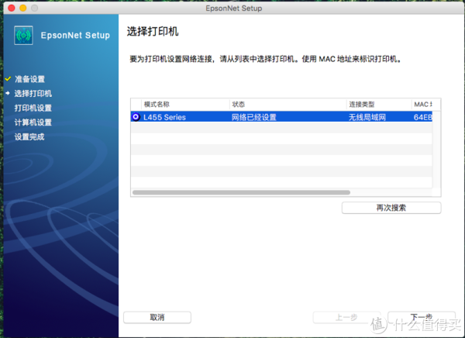Click the yellow checkmark beside 准备设置
Image resolution: width=465 pixels, height=338 pixels.
pyautogui.click(x=8, y=78)
